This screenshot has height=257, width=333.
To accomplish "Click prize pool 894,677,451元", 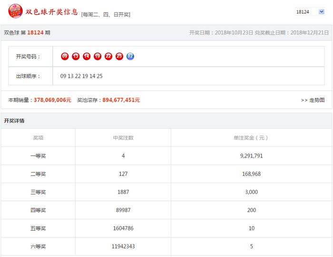I will click(x=121, y=100).
